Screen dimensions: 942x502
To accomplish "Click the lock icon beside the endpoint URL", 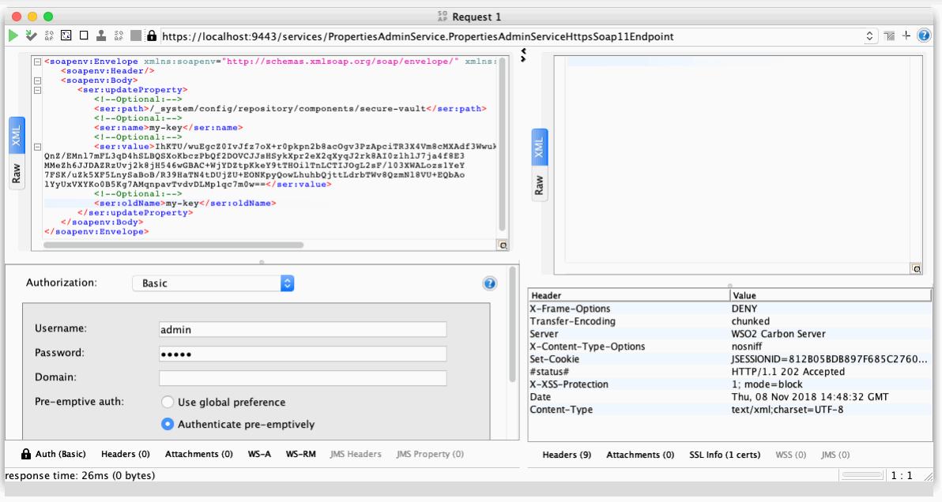I will pos(152,36).
